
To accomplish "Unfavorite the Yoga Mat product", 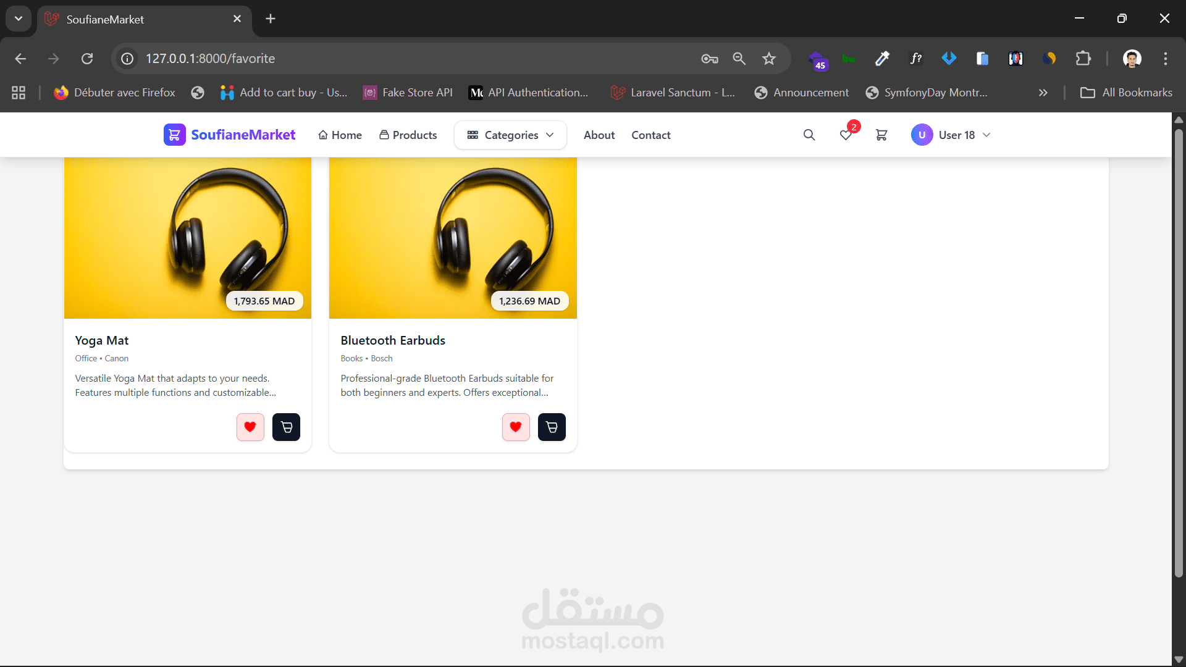I will [x=250, y=427].
